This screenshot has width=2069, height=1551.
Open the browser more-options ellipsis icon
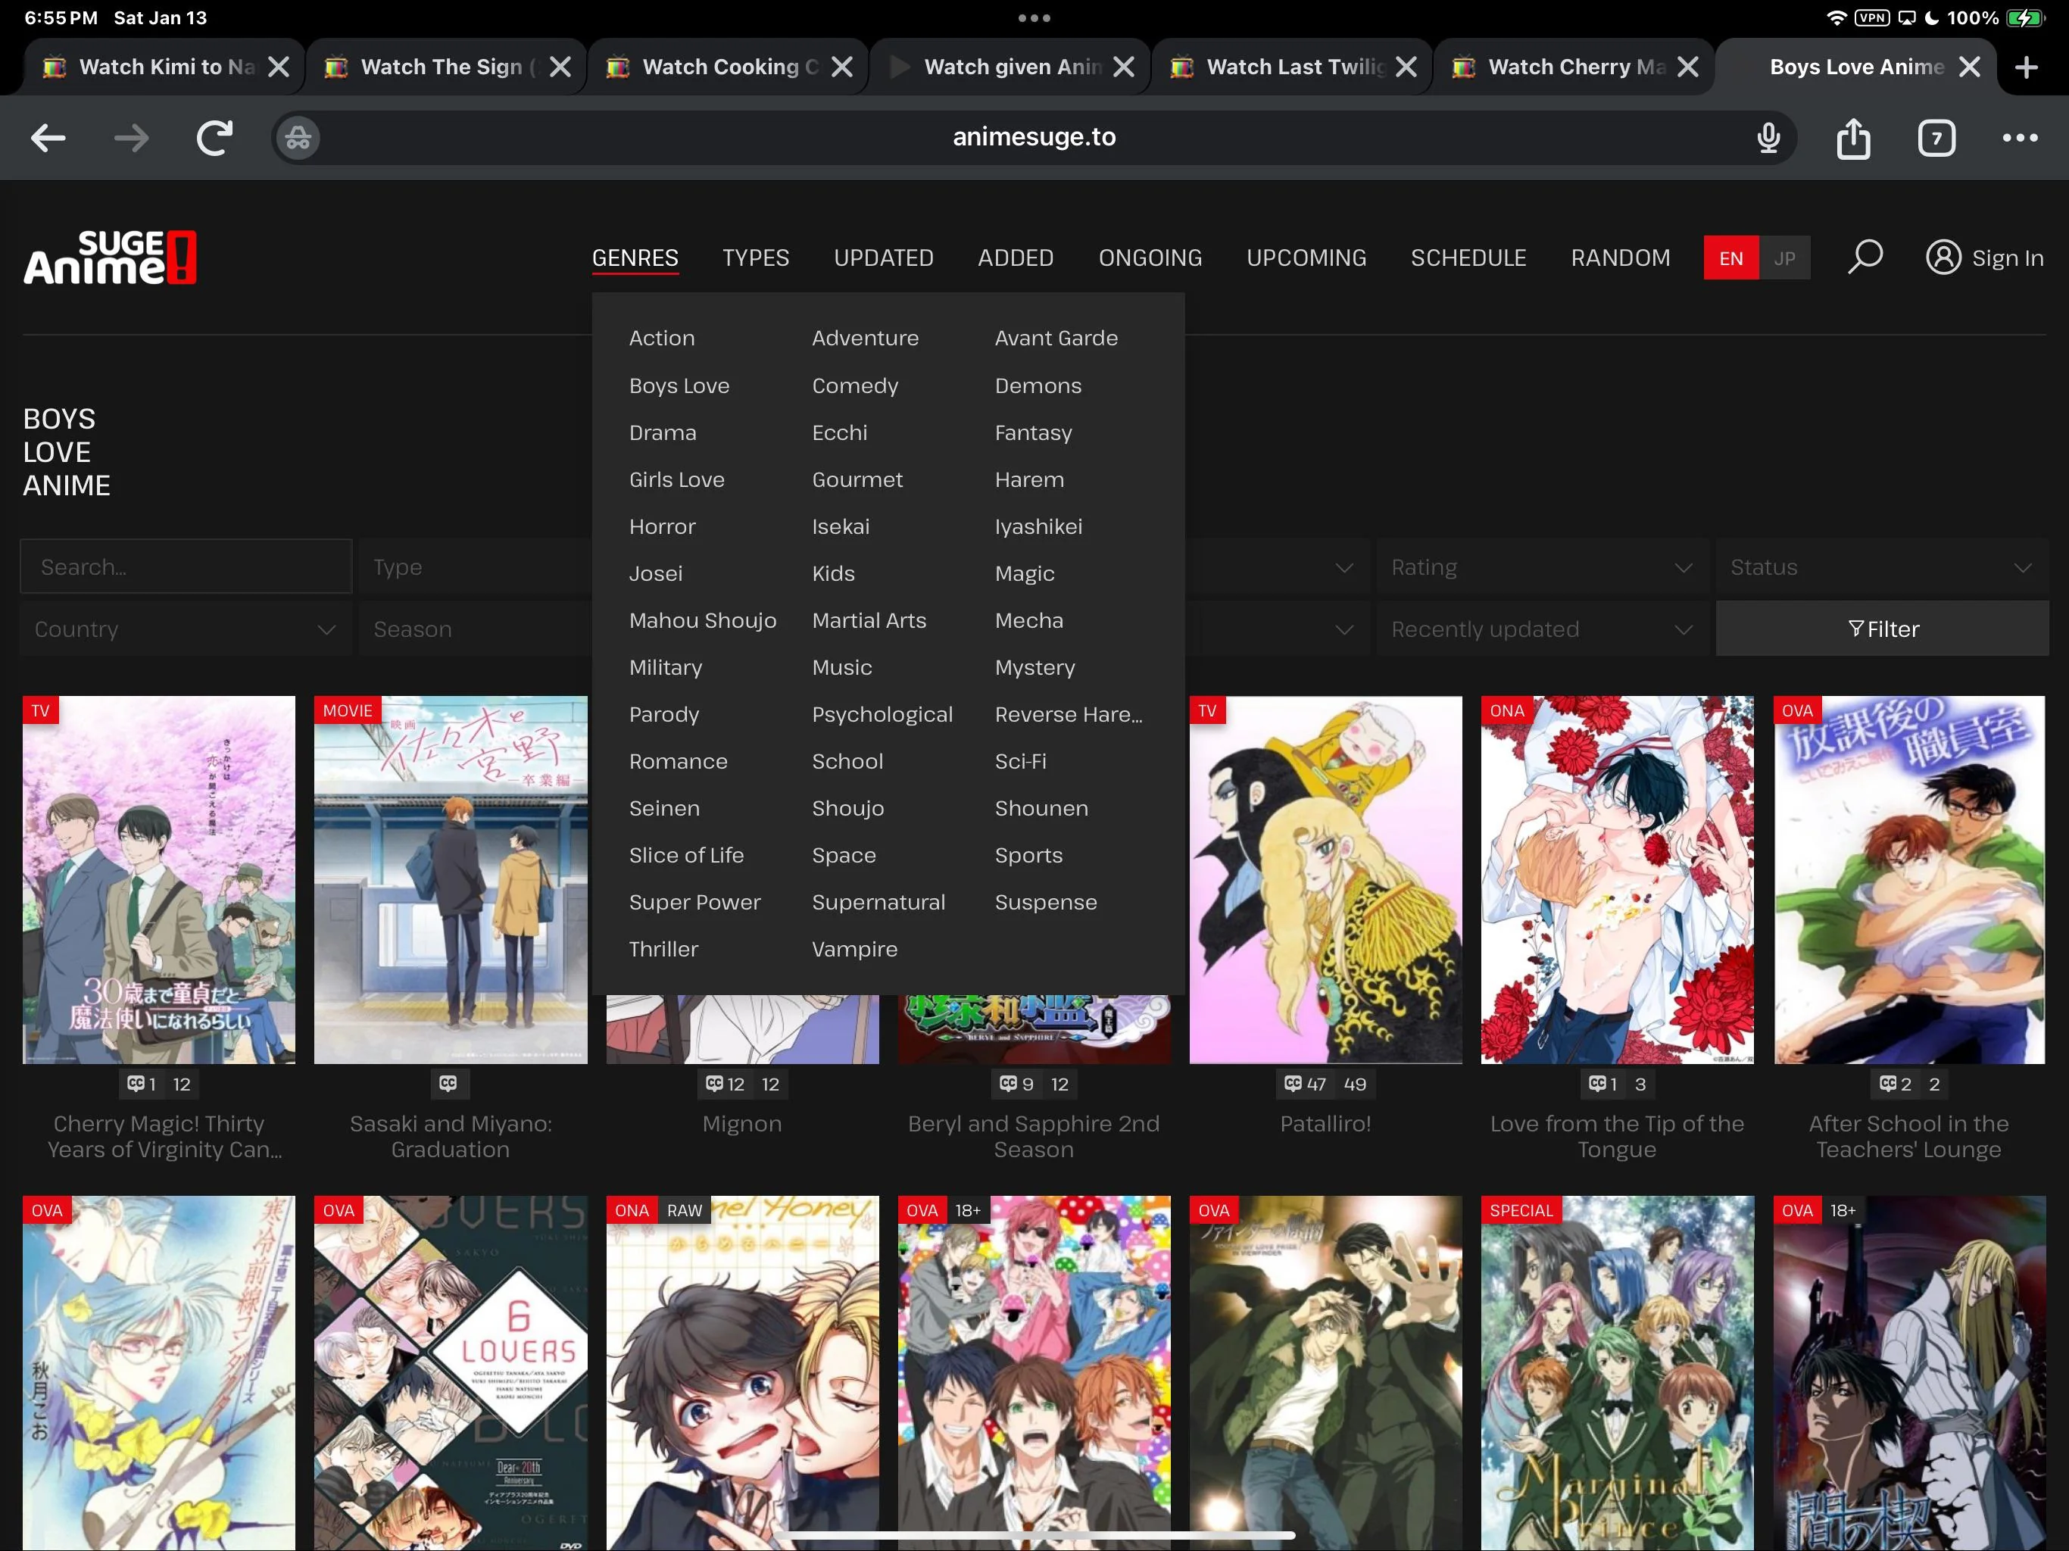2020,138
